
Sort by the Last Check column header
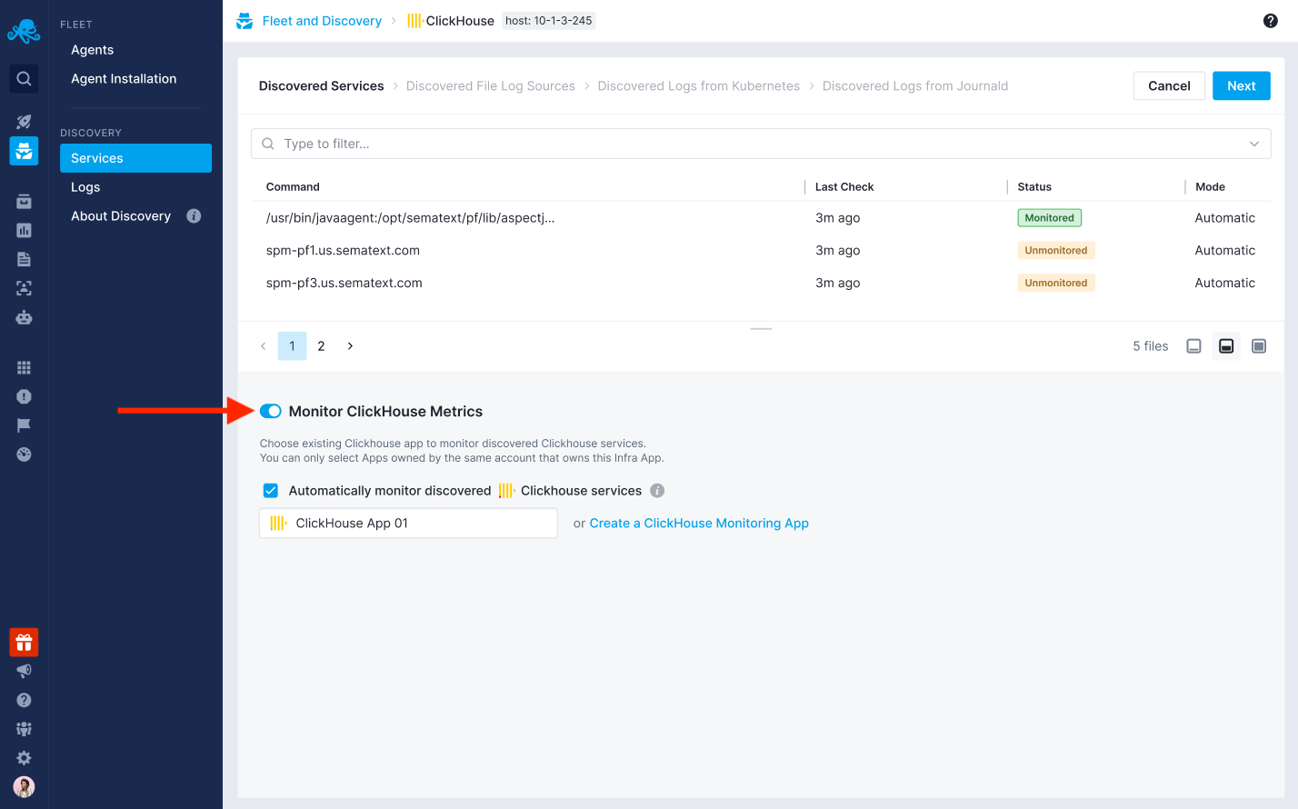(844, 187)
